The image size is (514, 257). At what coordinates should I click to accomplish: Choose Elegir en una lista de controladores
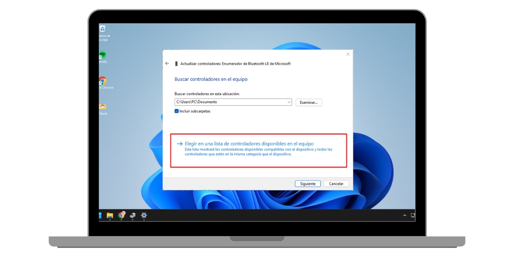pos(248,144)
